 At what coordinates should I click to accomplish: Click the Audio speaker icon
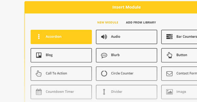point(104,37)
